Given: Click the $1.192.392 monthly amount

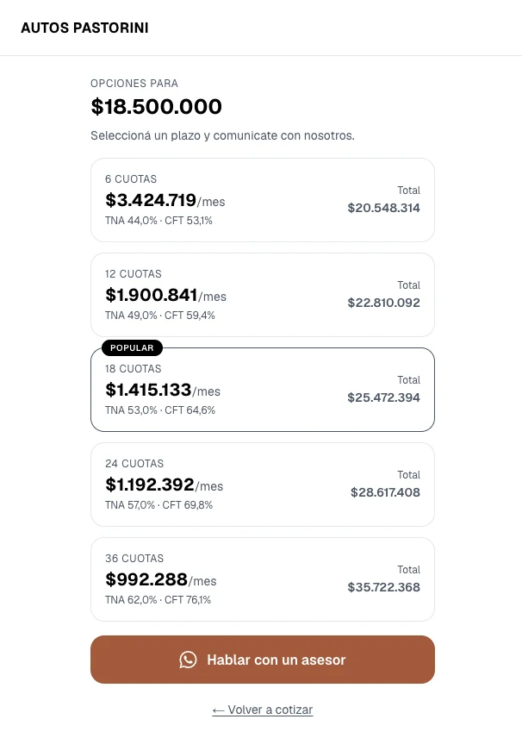Looking at the screenshot, I should [x=150, y=485].
